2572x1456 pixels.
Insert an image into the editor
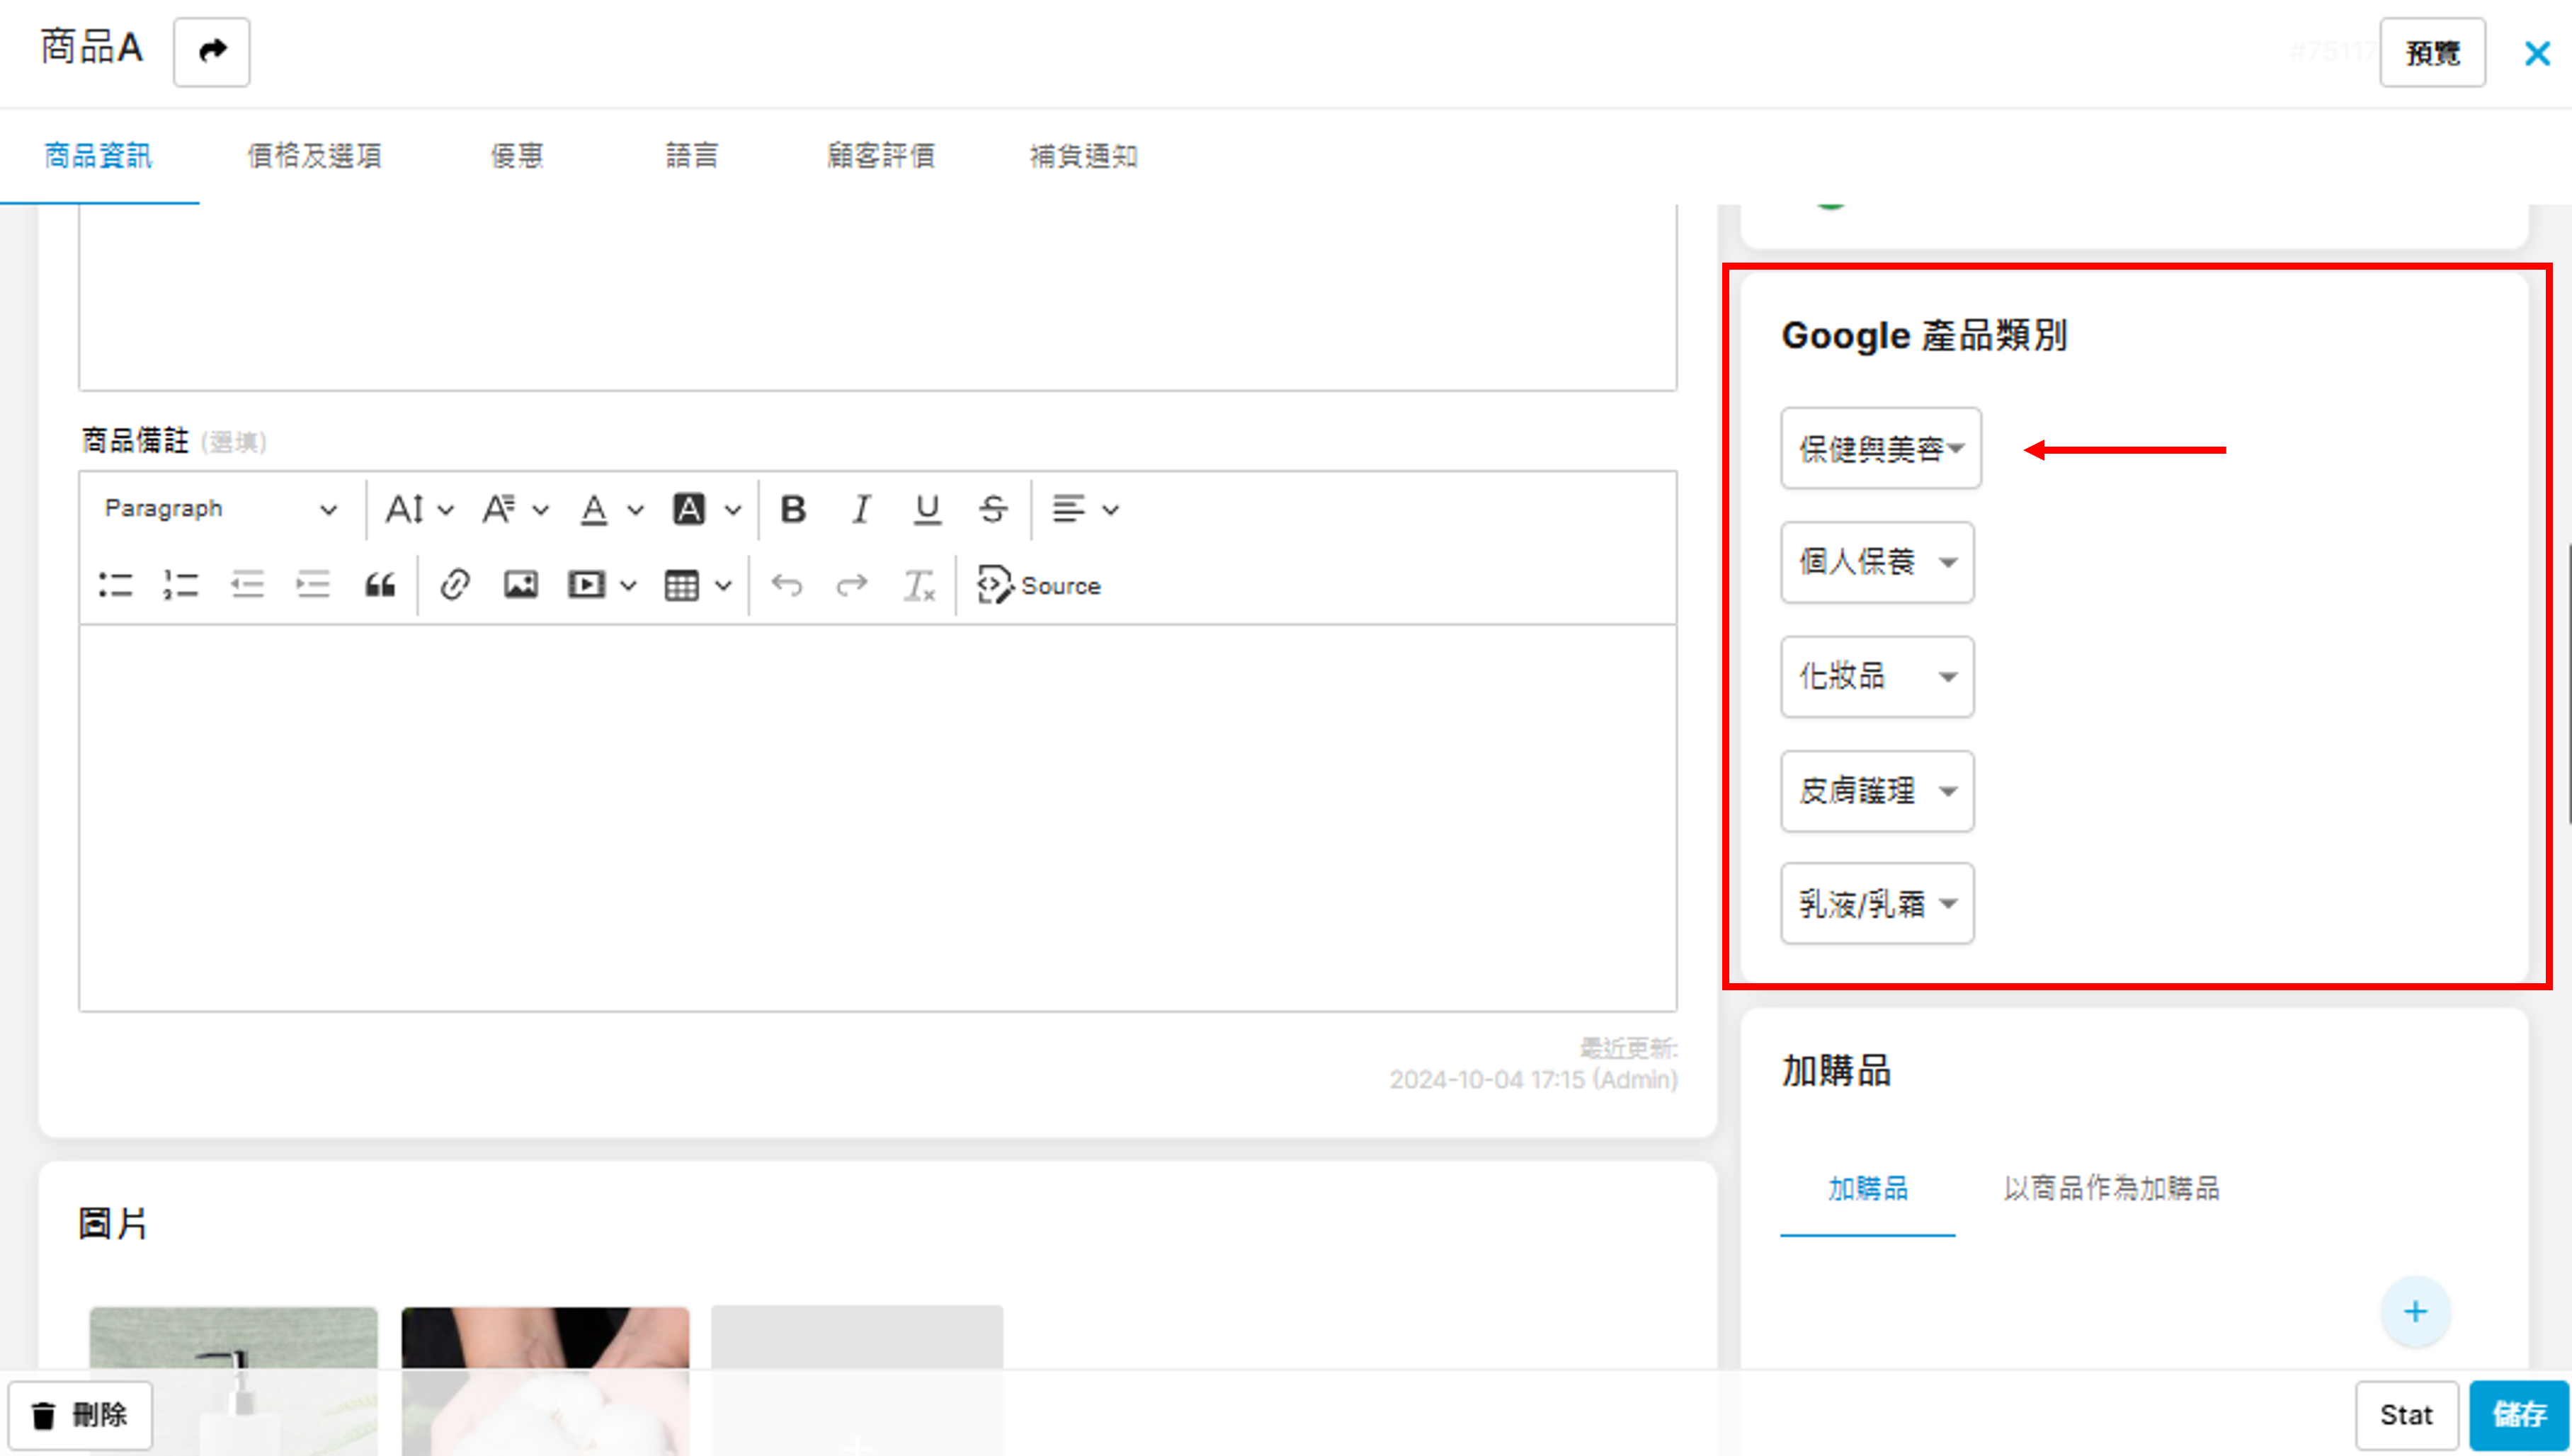(520, 585)
